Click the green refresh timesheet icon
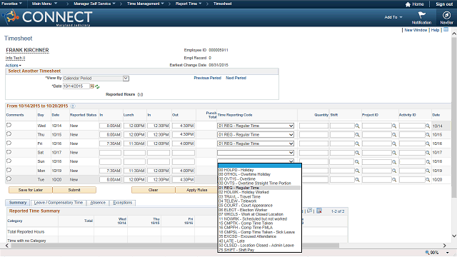Image resolution: width=457 pixels, height=257 pixels. (97, 86)
